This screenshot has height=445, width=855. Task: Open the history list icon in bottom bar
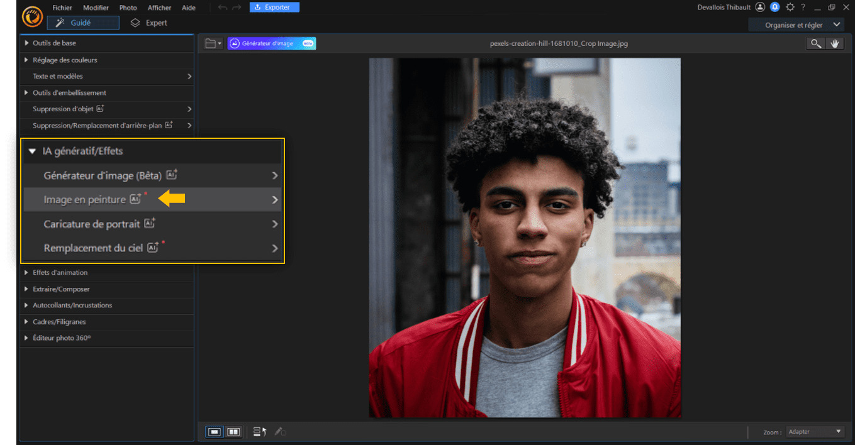click(260, 432)
